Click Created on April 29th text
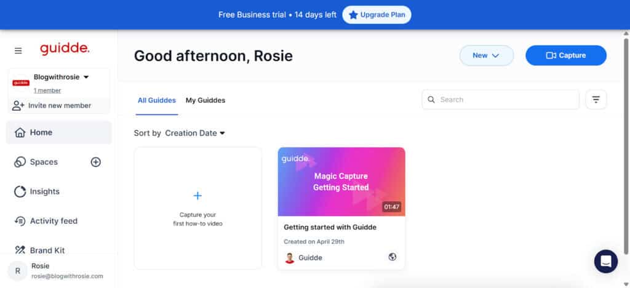630x288 pixels. pos(314,242)
